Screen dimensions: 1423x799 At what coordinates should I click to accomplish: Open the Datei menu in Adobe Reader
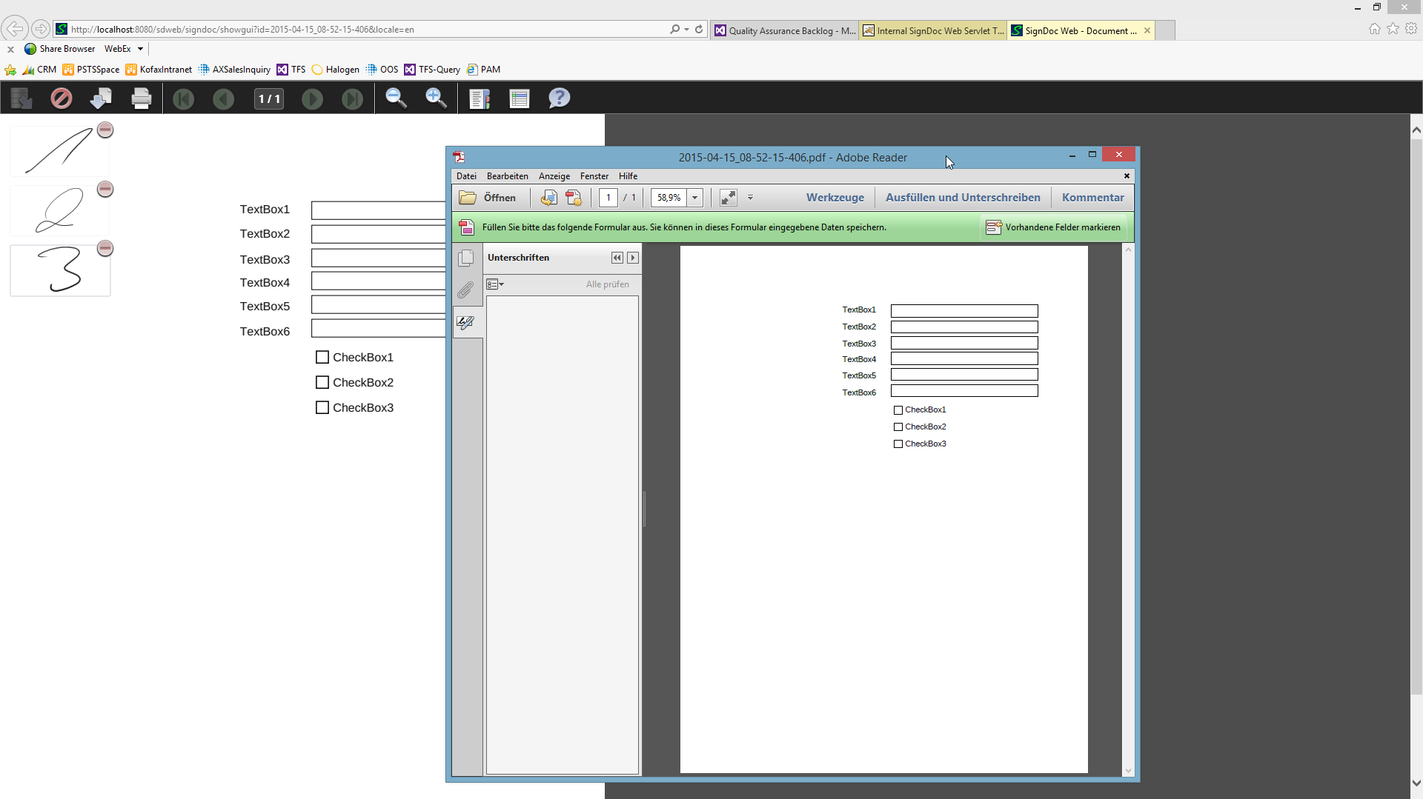tap(466, 176)
